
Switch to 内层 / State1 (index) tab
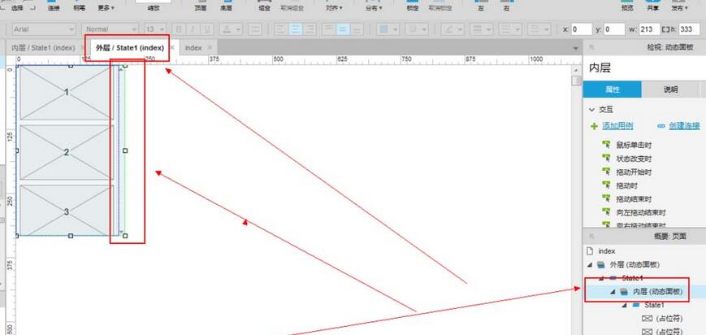(x=43, y=48)
